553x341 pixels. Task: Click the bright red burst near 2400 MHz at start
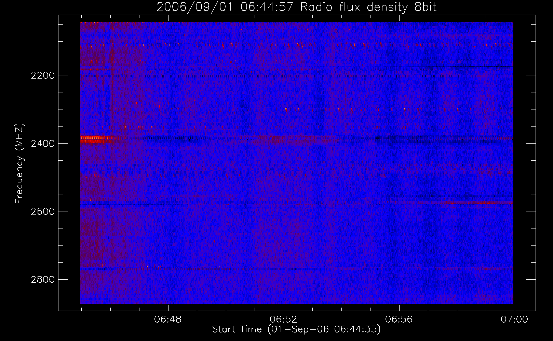click(96, 139)
